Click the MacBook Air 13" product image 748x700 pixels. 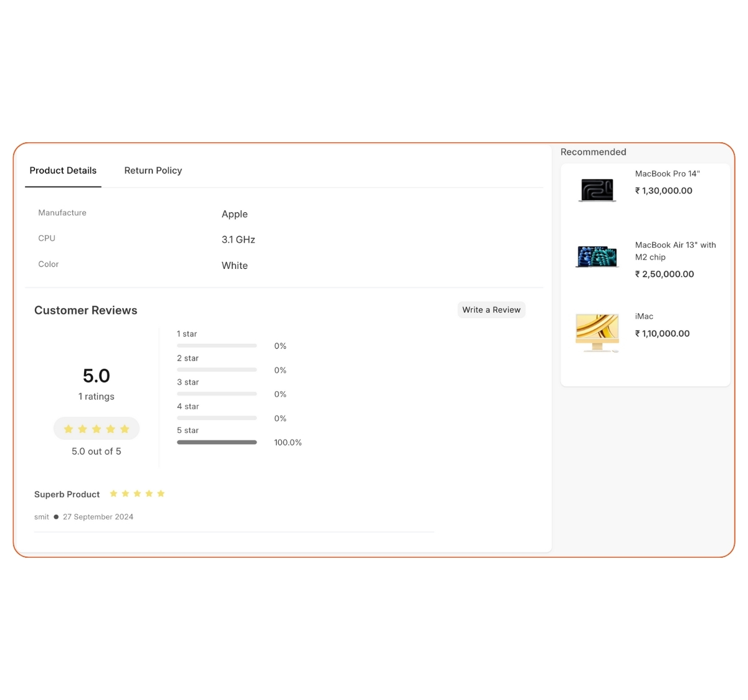pos(597,256)
